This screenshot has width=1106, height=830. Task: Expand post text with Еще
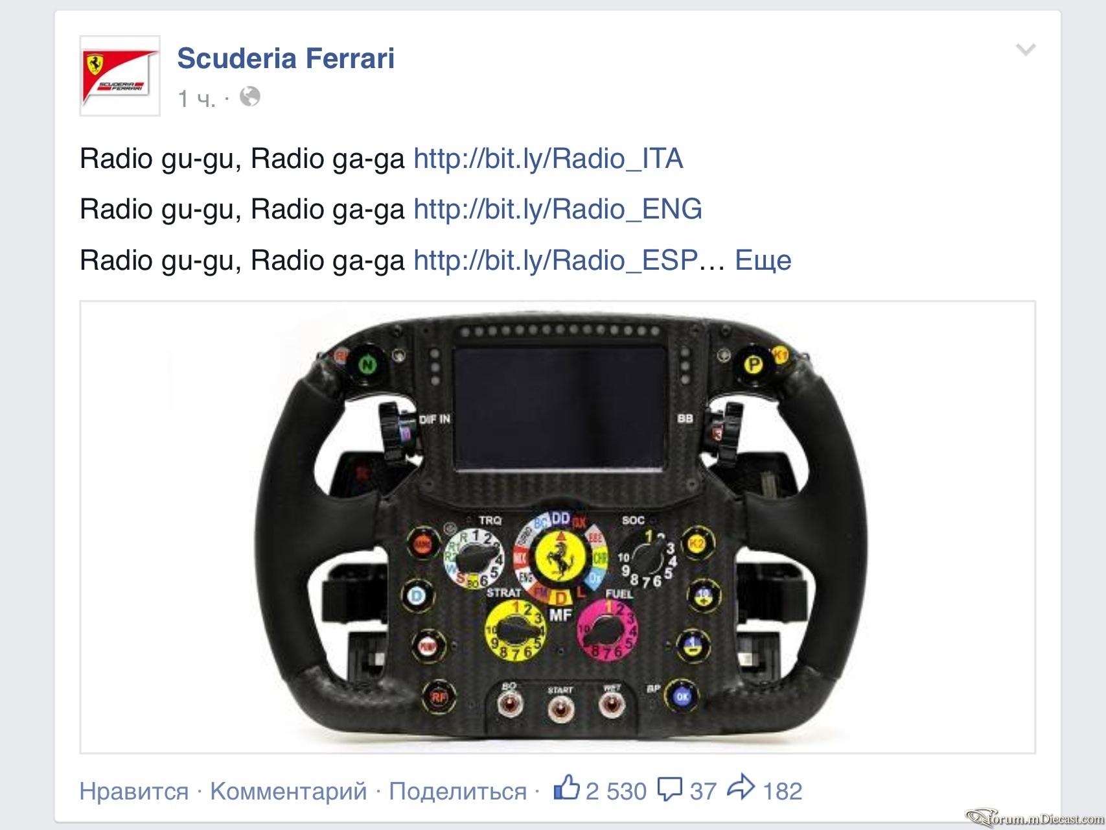(x=763, y=260)
